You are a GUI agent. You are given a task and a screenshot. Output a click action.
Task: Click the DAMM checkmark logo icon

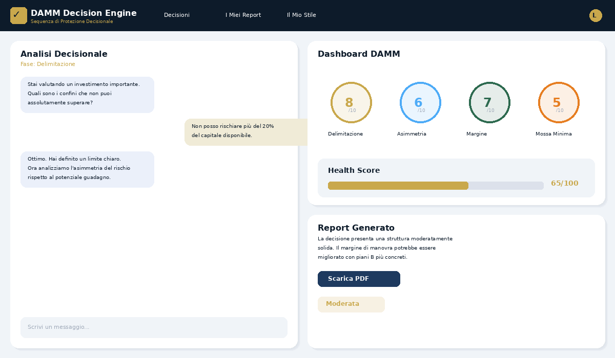pyautogui.click(x=18, y=15)
